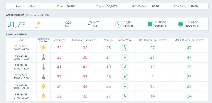The height and width of the screenshot is (103, 212).
Task: Click the sun icon for 21.00 - 24.00 forecast
Action: point(43,96)
